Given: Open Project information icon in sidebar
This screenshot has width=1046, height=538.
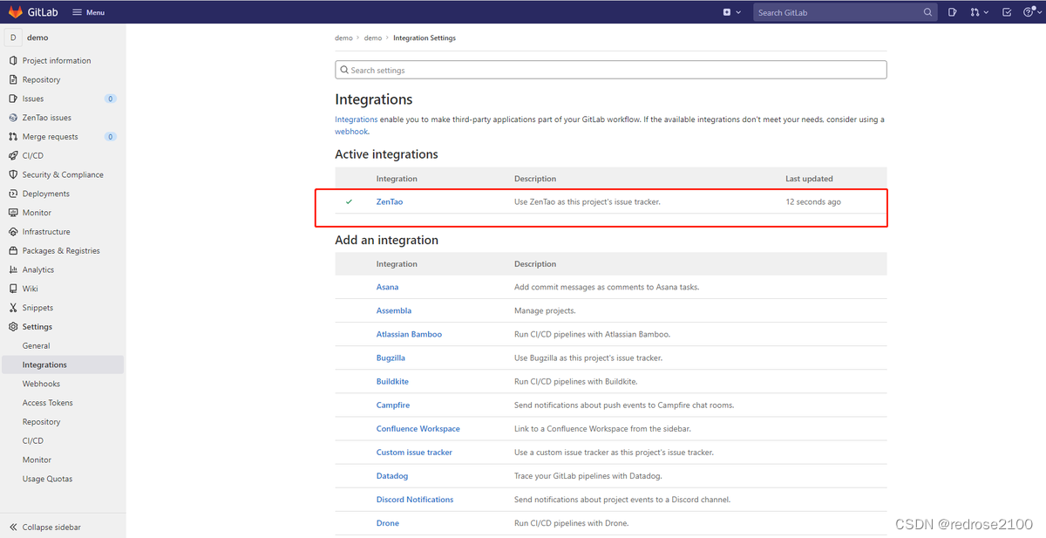Looking at the screenshot, I should click(x=13, y=61).
